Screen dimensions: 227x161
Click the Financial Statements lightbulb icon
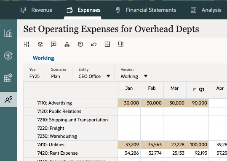[118, 10]
